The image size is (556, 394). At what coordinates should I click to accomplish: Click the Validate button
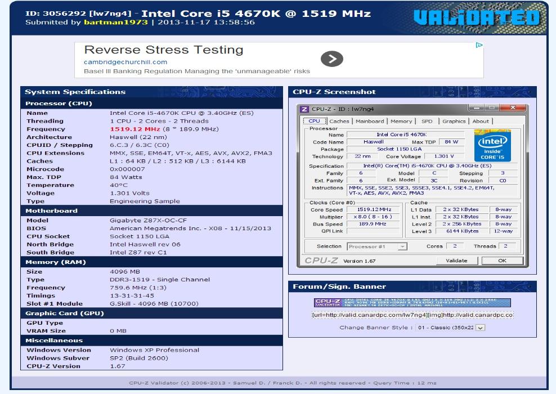click(x=456, y=261)
